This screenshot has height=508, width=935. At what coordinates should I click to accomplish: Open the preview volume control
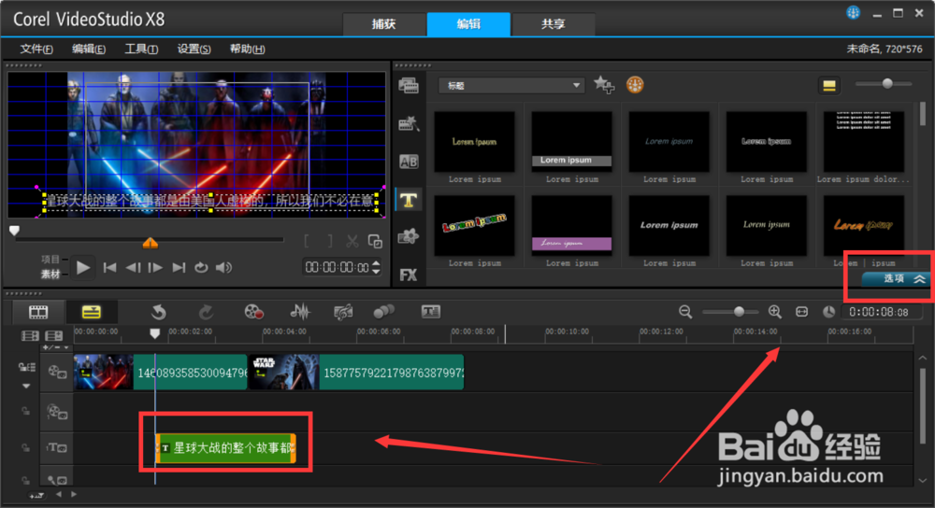pyautogui.click(x=224, y=267)
